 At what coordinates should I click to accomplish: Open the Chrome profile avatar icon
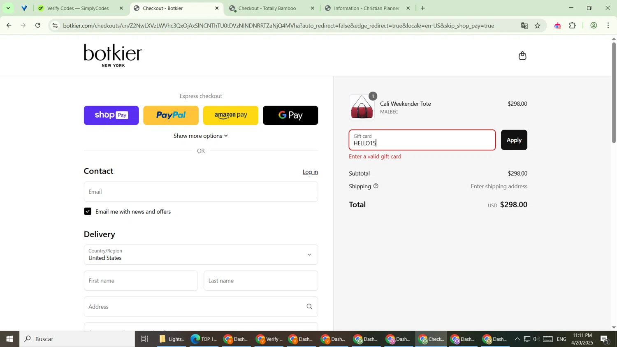point(594,25)
